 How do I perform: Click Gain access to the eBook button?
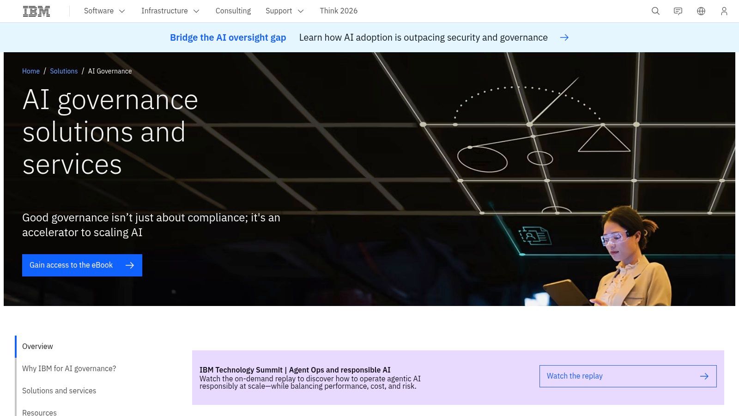82,265
